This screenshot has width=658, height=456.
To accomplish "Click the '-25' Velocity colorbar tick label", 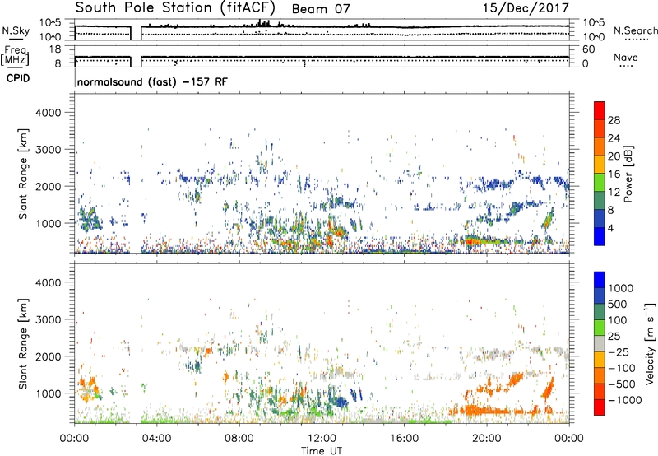I will [x=619, y=351].
